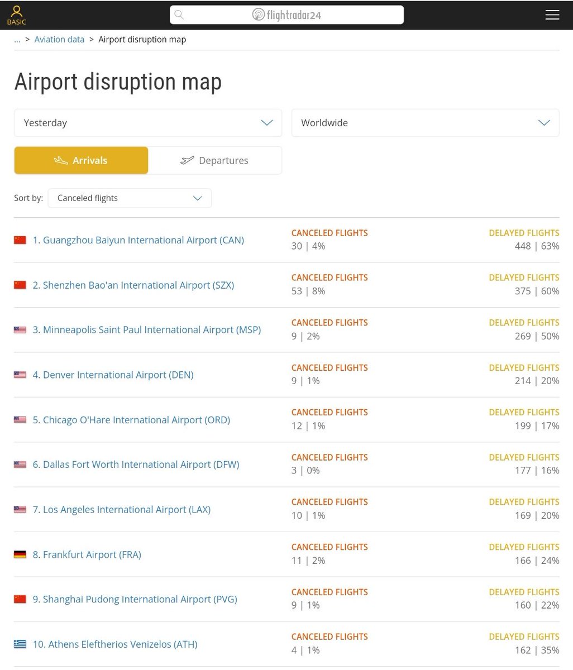Click the search magnifier icon
The height and width of the screenshot is (670, 573).
tap(179, 15)
